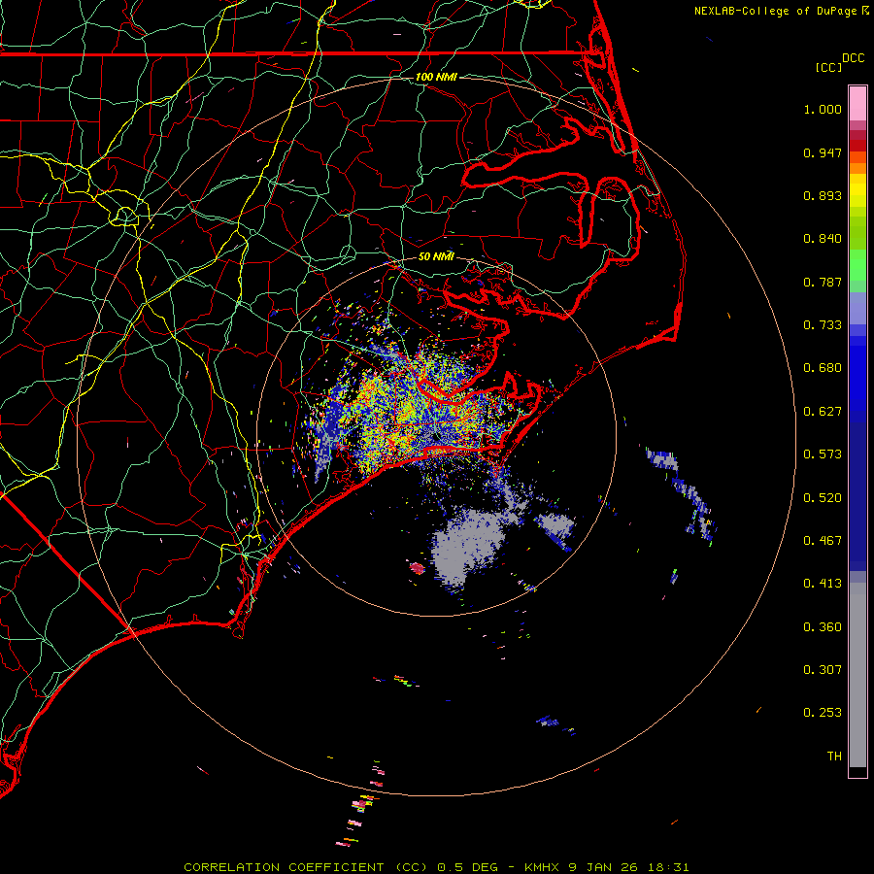Screen dimensions: 874x874
Task: Click the 0.573 scale value
Action: tap(823, 454)
